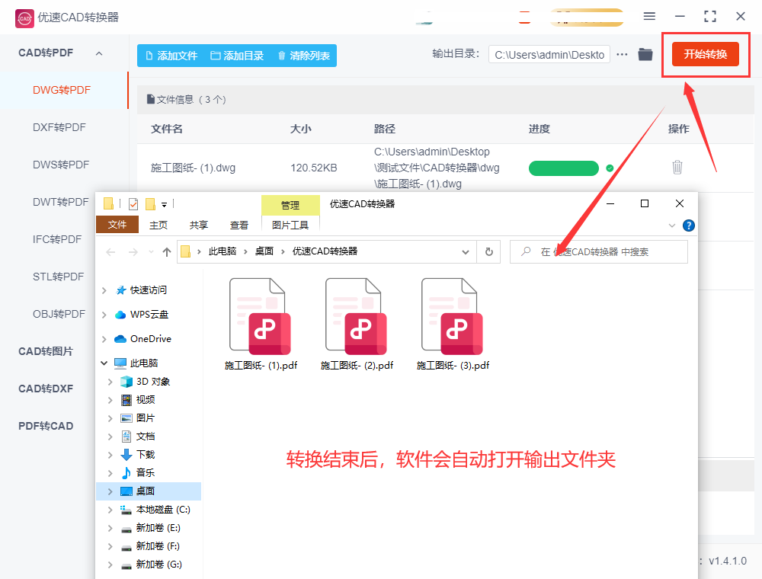Select DXF转PDF in sidebar
The width and height of the screenshot is (762, 579).
tap(59, 127)
